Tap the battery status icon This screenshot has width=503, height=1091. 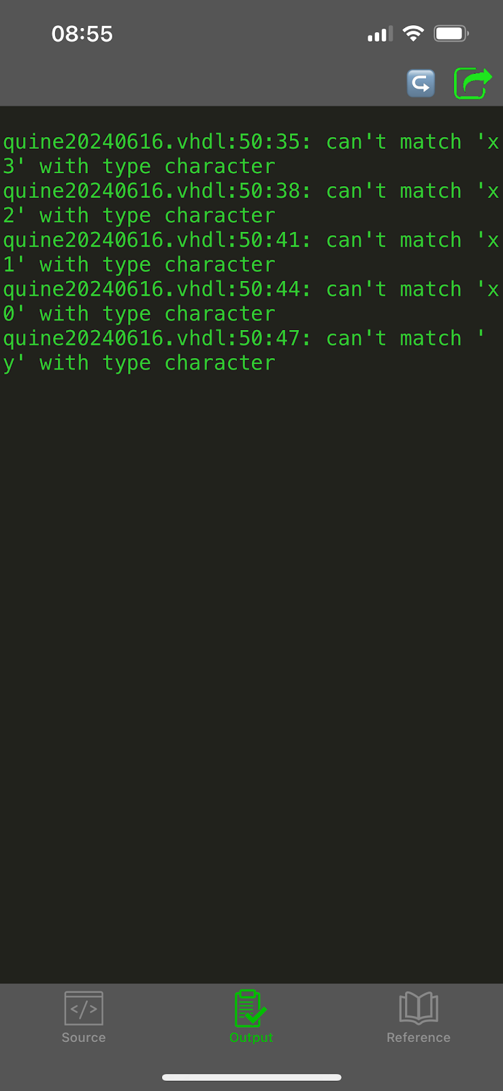[451, 33]
